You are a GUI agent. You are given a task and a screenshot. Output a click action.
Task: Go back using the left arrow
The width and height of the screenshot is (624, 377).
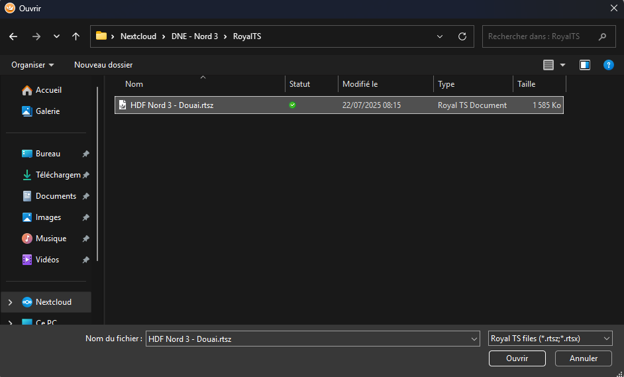(x=13, y=36)
